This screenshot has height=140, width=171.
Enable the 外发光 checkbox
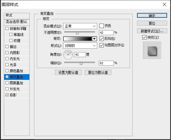[x=7, y=89]
